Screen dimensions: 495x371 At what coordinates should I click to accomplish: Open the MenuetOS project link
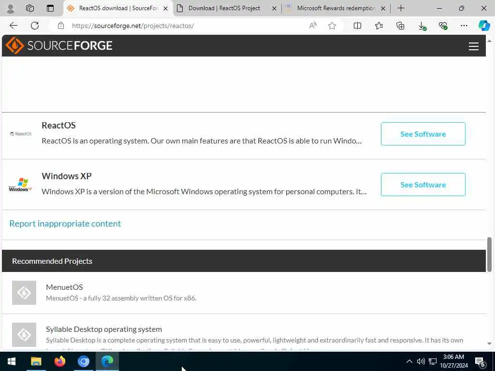click(64, 287)
